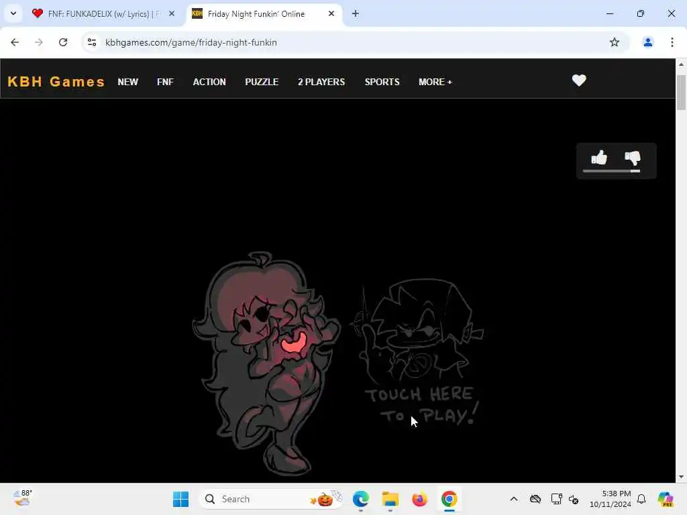Click the Chrome taskbar icon
Image resolution: width=687 pixels, height=515 pixels.
(x=449, y=499)
